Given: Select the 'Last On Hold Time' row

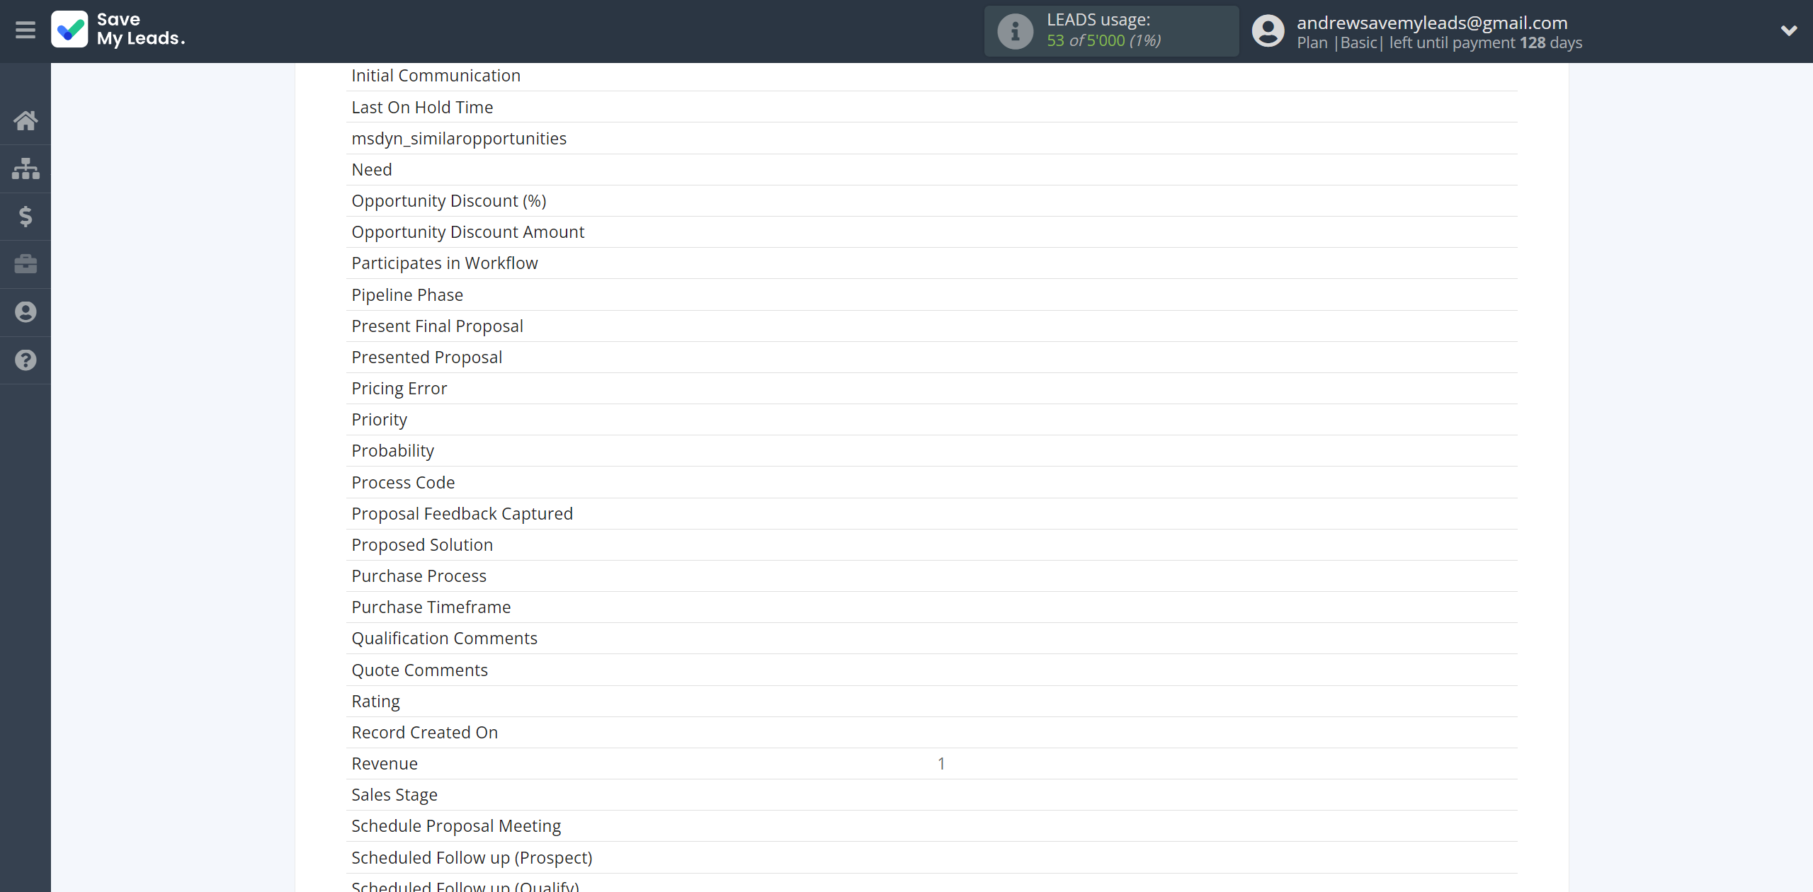Looking at the screenshot, I should (931, 107).
